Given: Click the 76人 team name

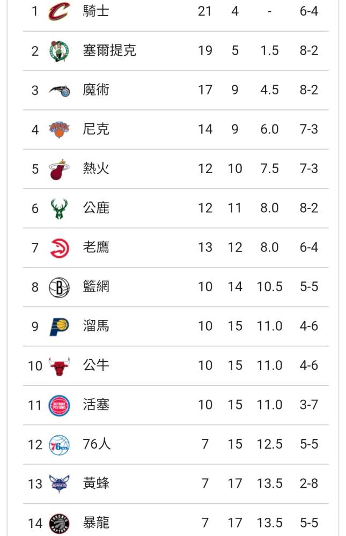Looking at the screenshot, I should tap(97, 444).
